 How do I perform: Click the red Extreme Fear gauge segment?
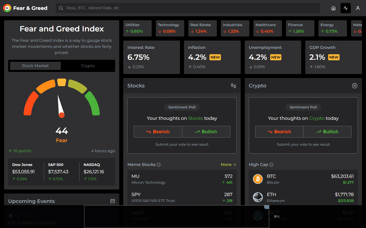tap(30, 104)
